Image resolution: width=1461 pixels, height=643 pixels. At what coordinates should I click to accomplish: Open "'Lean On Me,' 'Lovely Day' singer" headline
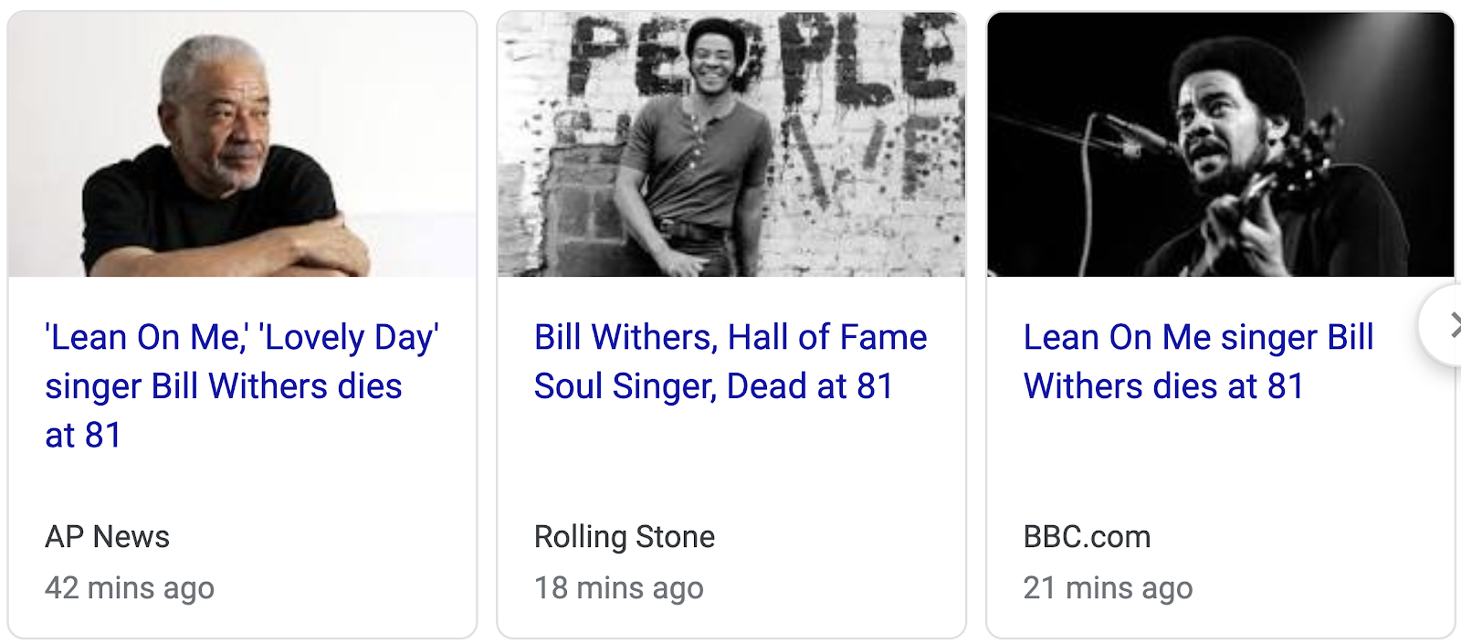point(242,338)
